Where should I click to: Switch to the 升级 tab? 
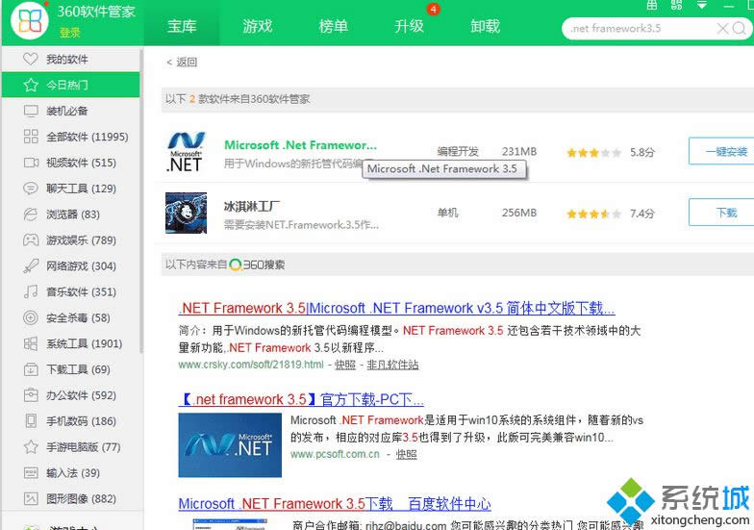pos(409,26)
